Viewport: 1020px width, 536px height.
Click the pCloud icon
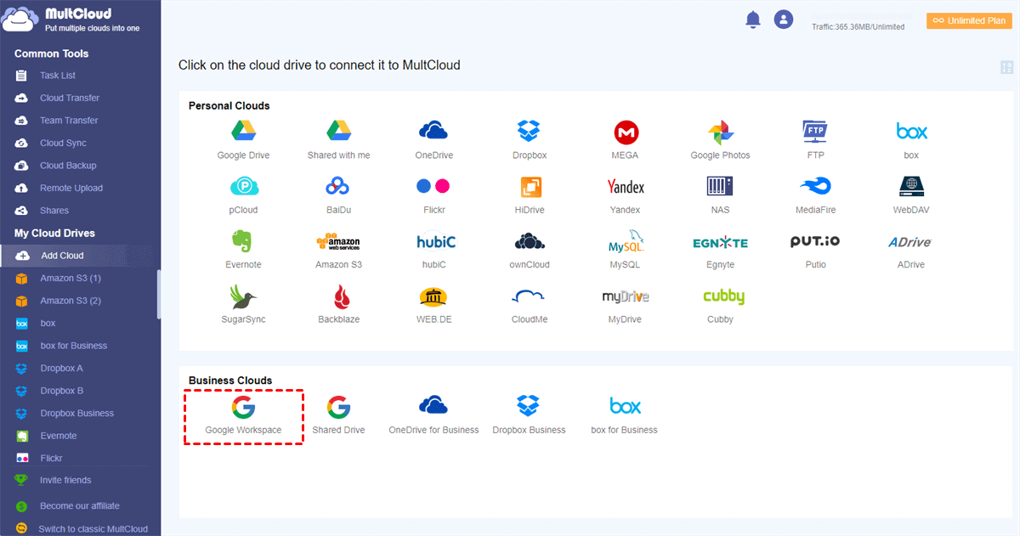tap(243, 186)
